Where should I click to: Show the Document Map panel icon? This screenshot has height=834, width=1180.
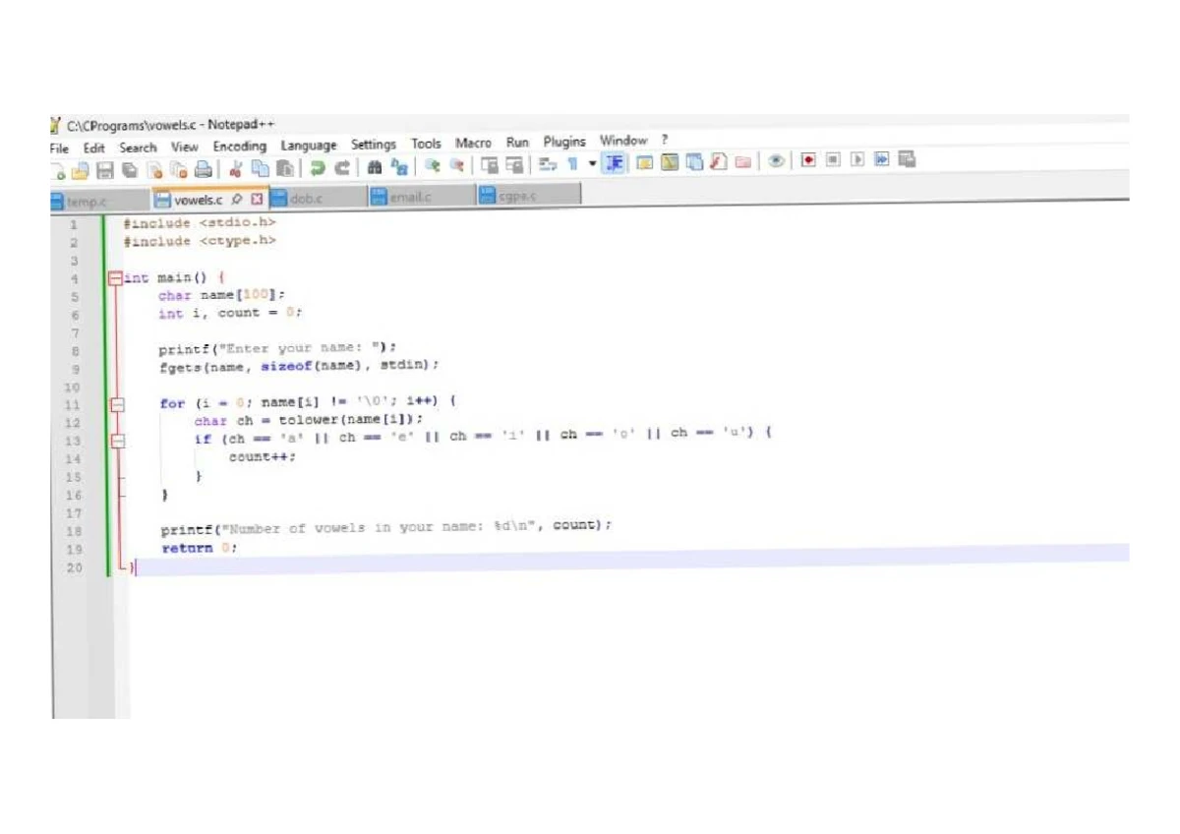(x=670, y=162)
